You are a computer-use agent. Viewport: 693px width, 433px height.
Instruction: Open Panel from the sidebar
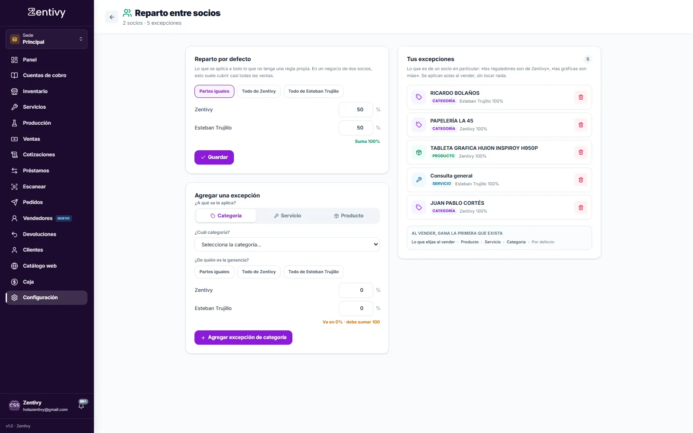tap(46, 60)
